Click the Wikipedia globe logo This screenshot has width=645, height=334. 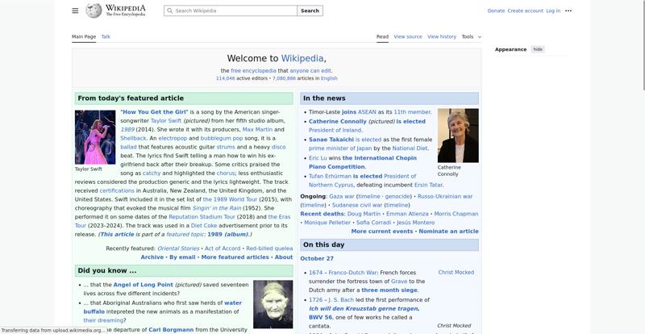[94, 10]
